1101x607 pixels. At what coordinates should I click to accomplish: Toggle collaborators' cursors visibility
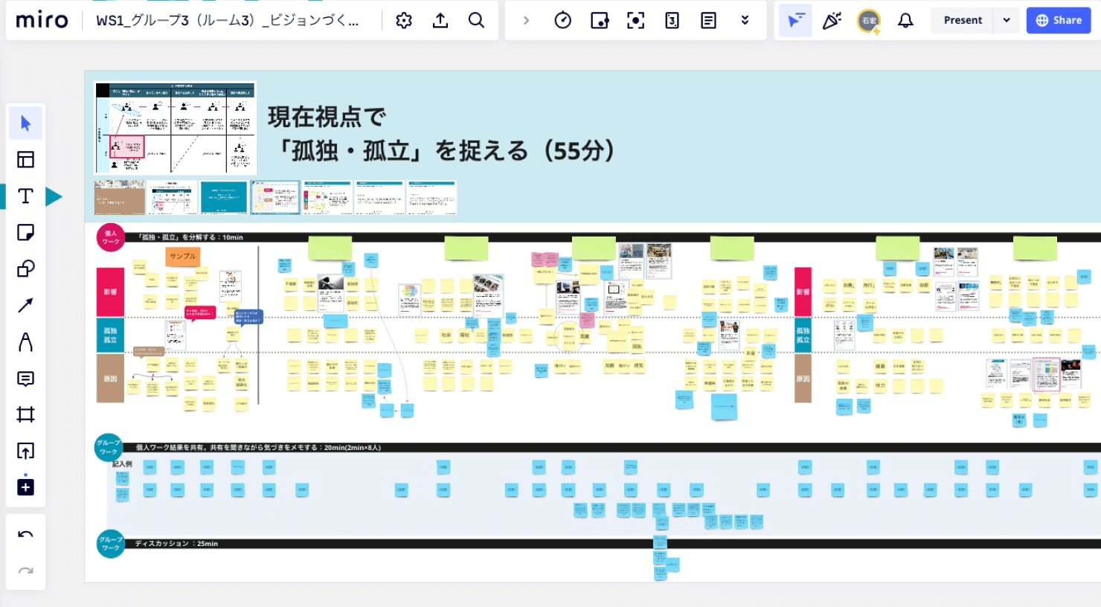click(x=795, y=20)
